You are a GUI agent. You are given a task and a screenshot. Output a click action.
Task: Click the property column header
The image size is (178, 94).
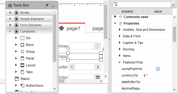127,11
